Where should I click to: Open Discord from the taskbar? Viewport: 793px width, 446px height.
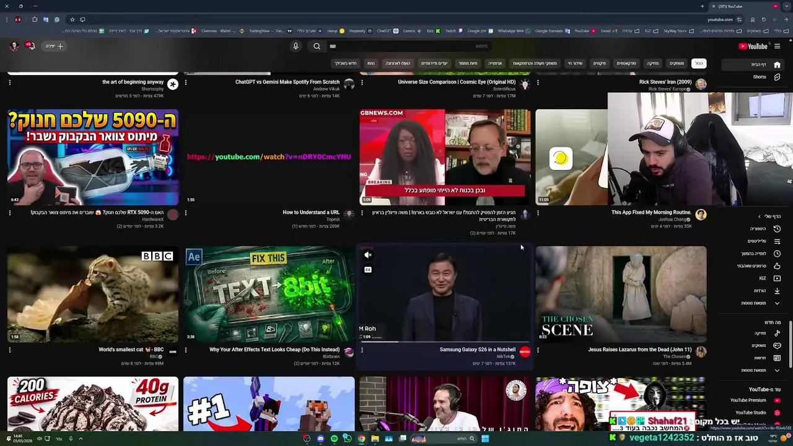320,439
